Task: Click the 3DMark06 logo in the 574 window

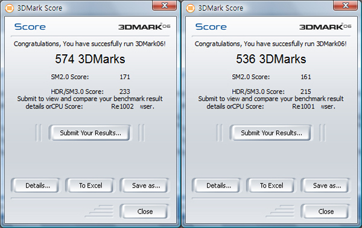Action: click(144, 27)
